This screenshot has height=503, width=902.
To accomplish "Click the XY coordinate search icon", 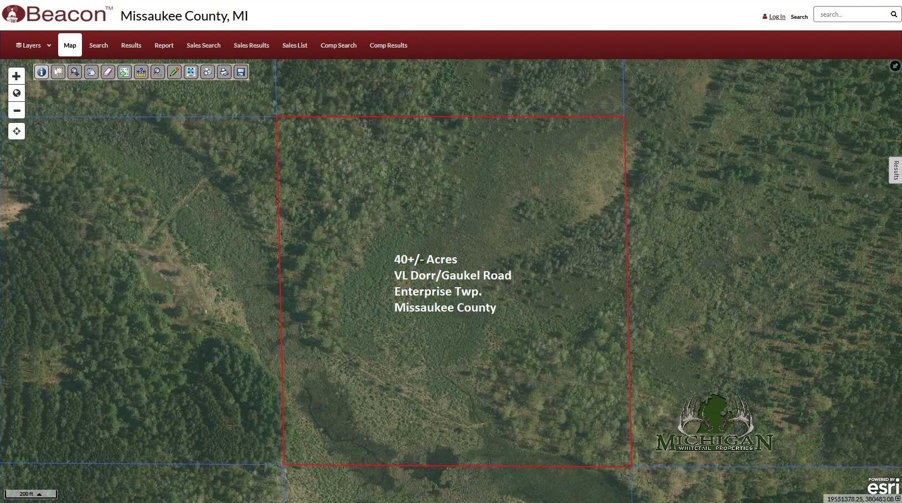I will tap(157, 72).
